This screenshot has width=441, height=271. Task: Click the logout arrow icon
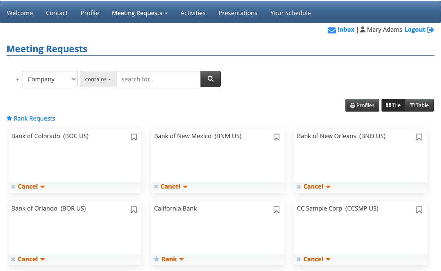point(430,30)
